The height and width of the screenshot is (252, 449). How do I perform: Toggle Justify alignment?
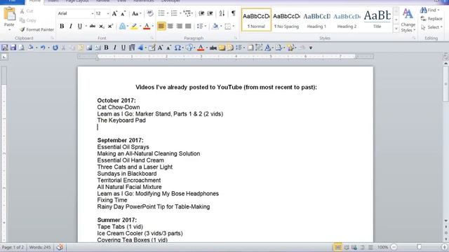(188, 27)
